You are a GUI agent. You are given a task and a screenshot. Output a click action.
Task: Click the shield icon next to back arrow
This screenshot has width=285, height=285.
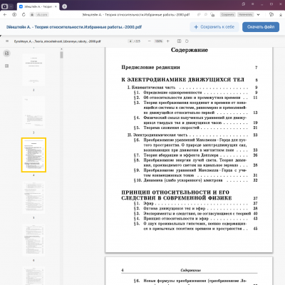pyautogui.click(x=14, y=15)
